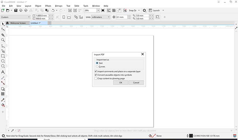Open the Layout menu
Image resolution: width=238 pixels, height=140 pixels.
point(28,6)
